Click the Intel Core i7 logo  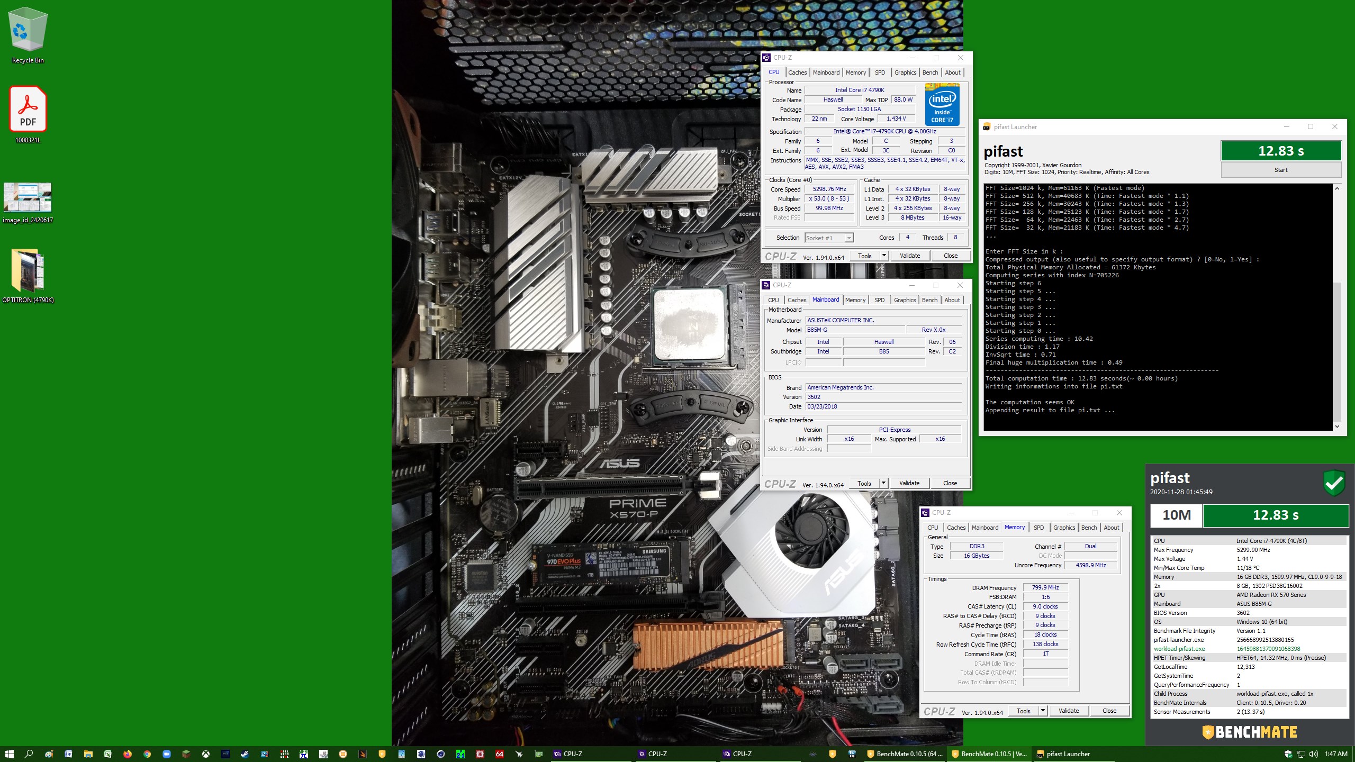tap(942, 105)
